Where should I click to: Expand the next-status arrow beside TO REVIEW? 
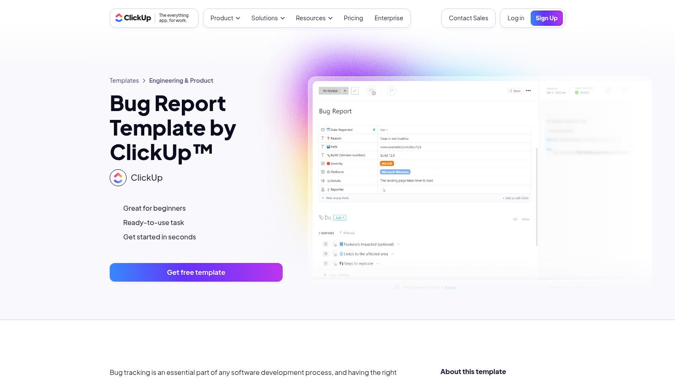pyautogui.click(x=345, y=90)
